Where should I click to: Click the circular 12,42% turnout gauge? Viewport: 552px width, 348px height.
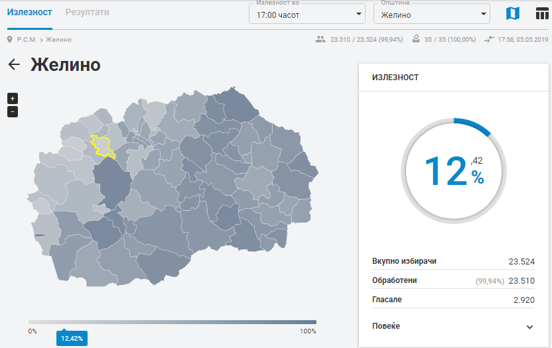tap(454, 171)
